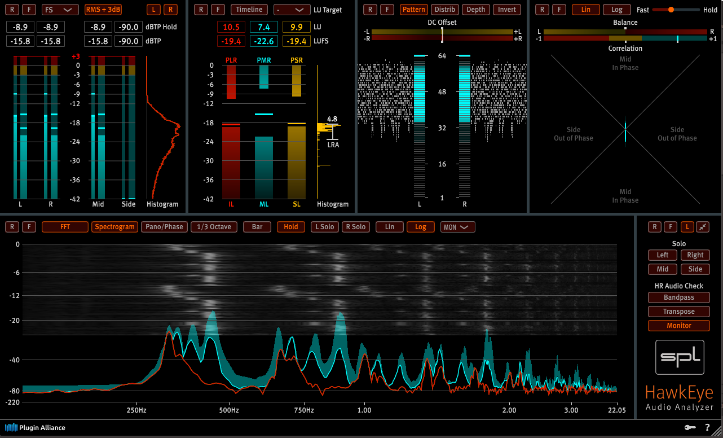Image resolution: width=723 pixels, height=438 pixels.
Task: Switch to the Distrib bit view
Action: coord(444,10)
